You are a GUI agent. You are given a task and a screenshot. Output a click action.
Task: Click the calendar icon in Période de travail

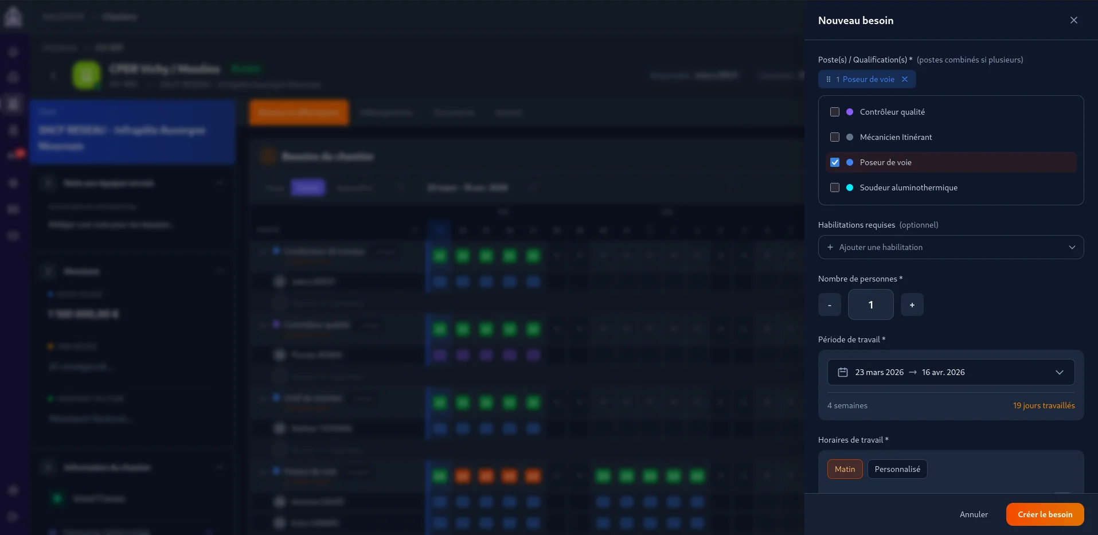point(842,372)
